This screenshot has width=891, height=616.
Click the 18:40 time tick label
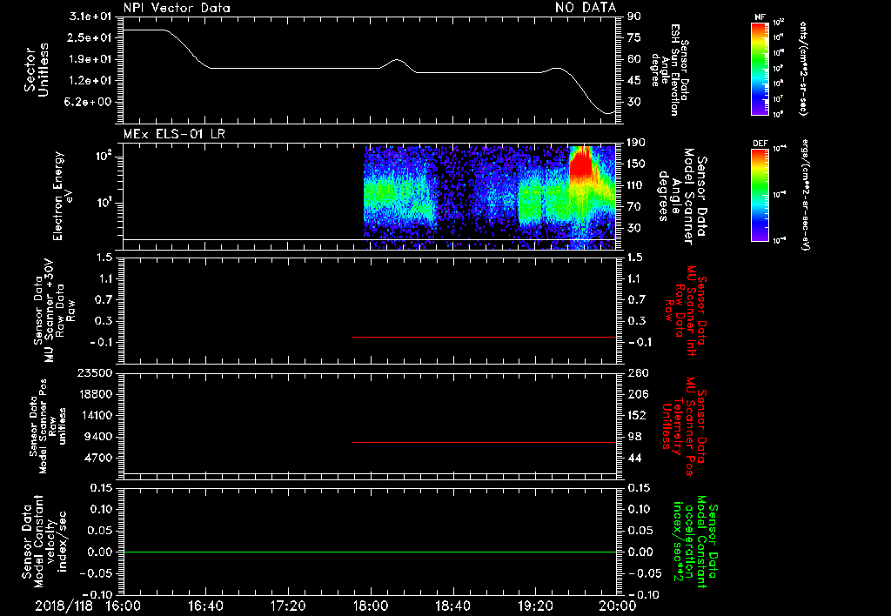point(452,606)
